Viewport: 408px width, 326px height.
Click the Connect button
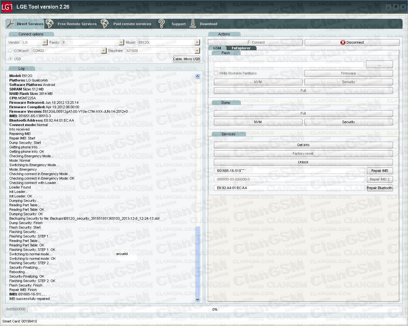coord(255,42)
